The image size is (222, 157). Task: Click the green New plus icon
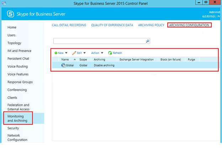pyautogui.click(x=56, y=53)
